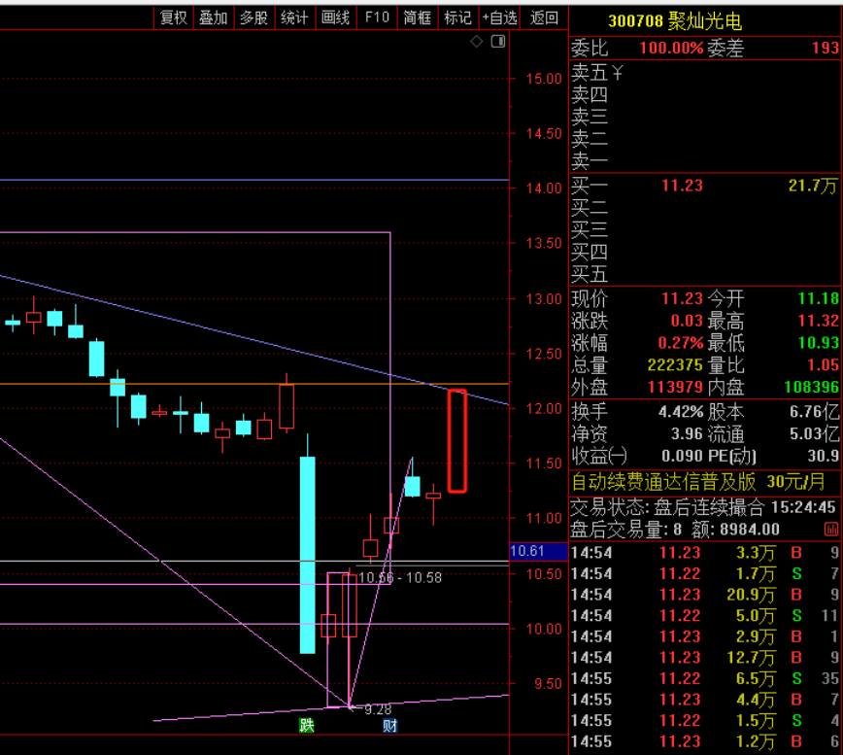Viewport: 843px width, 755px height.
Task: Click the 涨跌 value 0.03
Action: point(687,321)
